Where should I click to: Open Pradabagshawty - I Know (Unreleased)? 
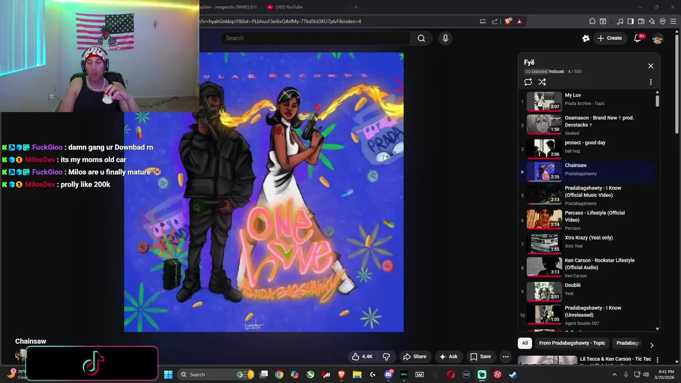[x=587, y=315]
